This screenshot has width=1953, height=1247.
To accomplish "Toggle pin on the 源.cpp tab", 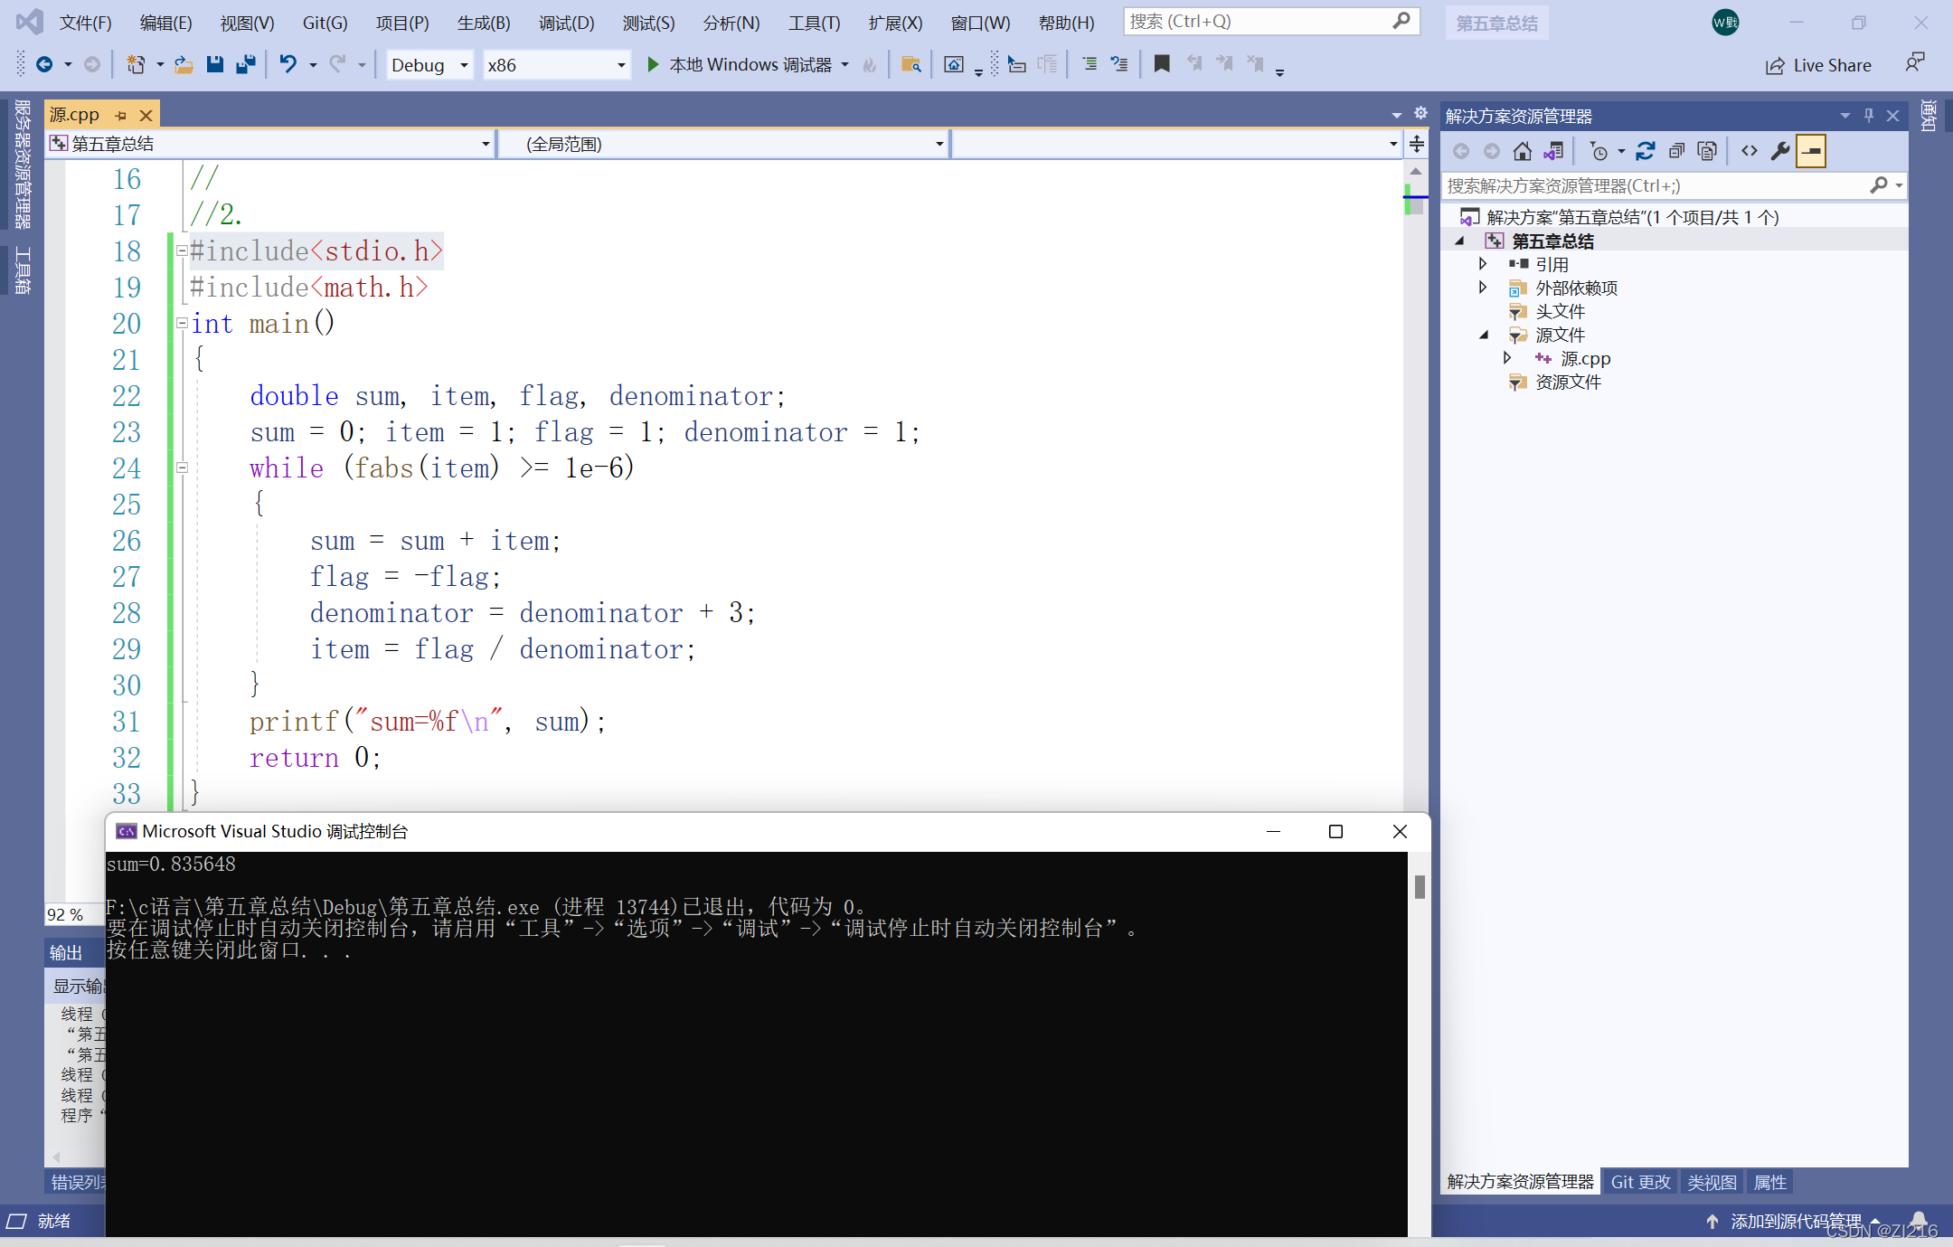I will [120, 115].
